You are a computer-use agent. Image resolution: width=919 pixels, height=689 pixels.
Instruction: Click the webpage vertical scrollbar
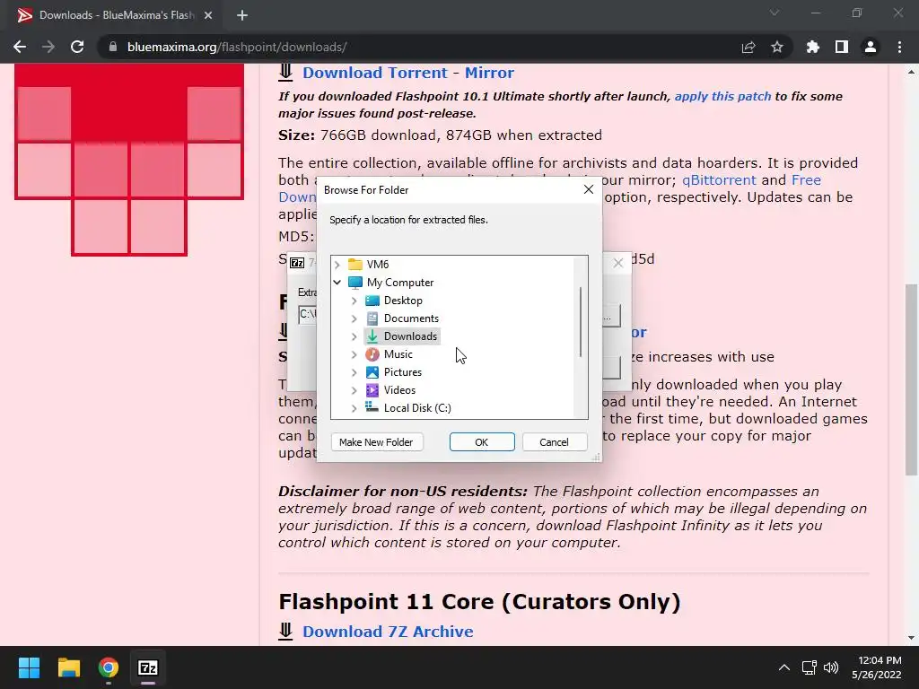point(911,379)
